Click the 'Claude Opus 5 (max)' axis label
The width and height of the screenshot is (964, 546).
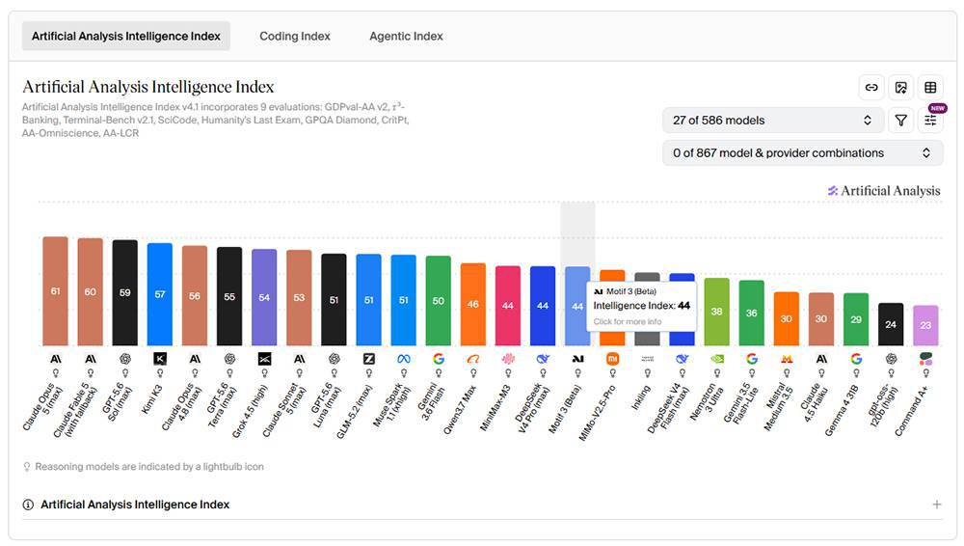43,409
